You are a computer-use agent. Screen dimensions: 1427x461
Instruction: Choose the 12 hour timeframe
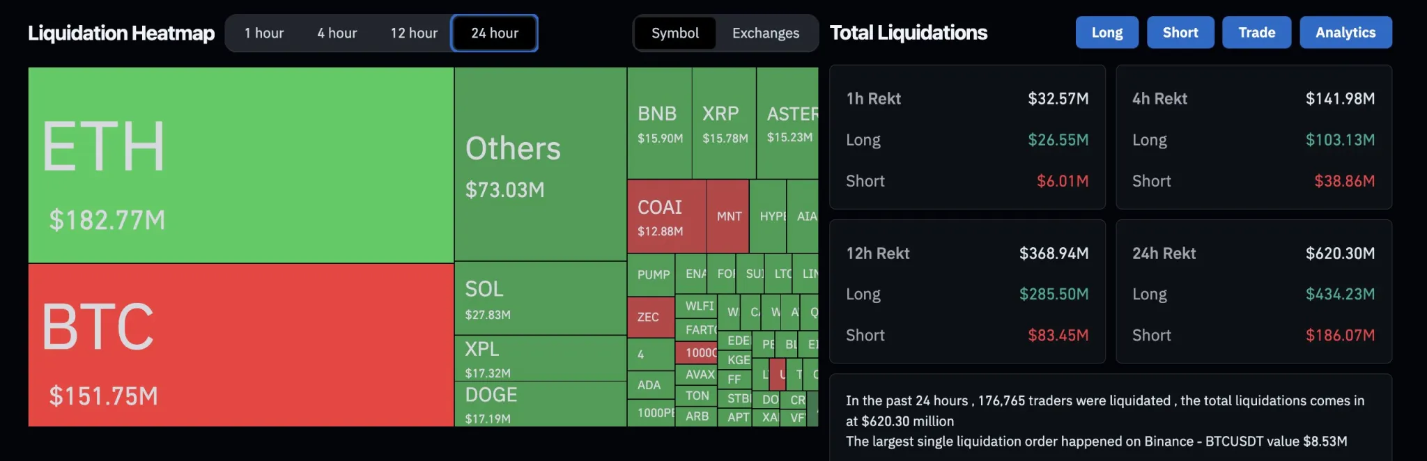tap(414, 33)
